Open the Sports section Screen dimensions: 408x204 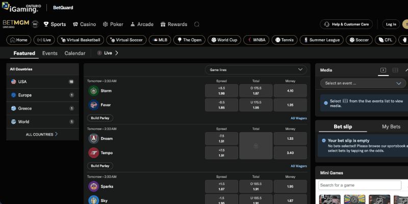(55, 24)
